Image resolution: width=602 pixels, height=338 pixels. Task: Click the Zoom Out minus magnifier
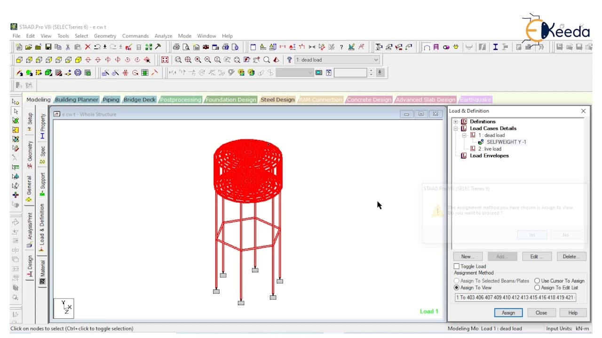208,60
